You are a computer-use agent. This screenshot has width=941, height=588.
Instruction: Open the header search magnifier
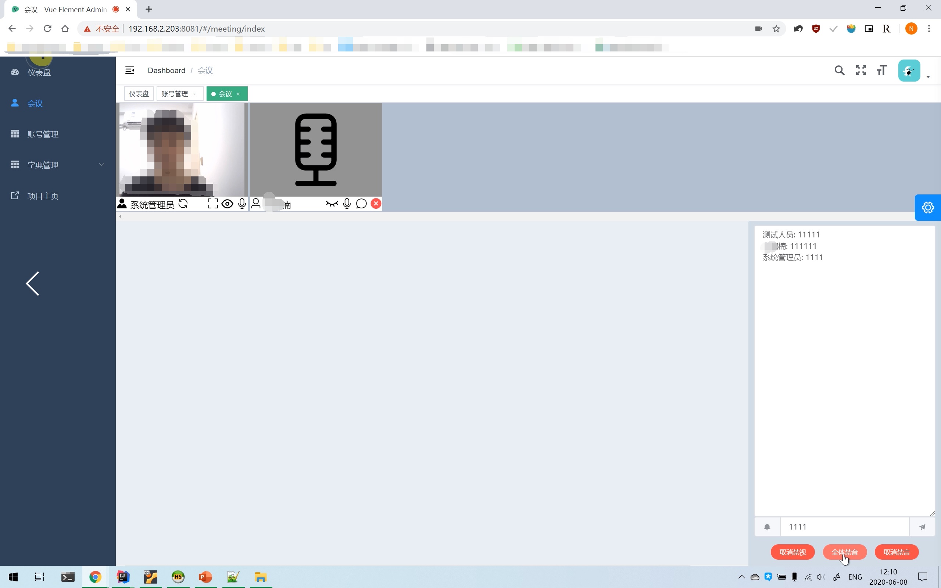click(x=839, y=71)
